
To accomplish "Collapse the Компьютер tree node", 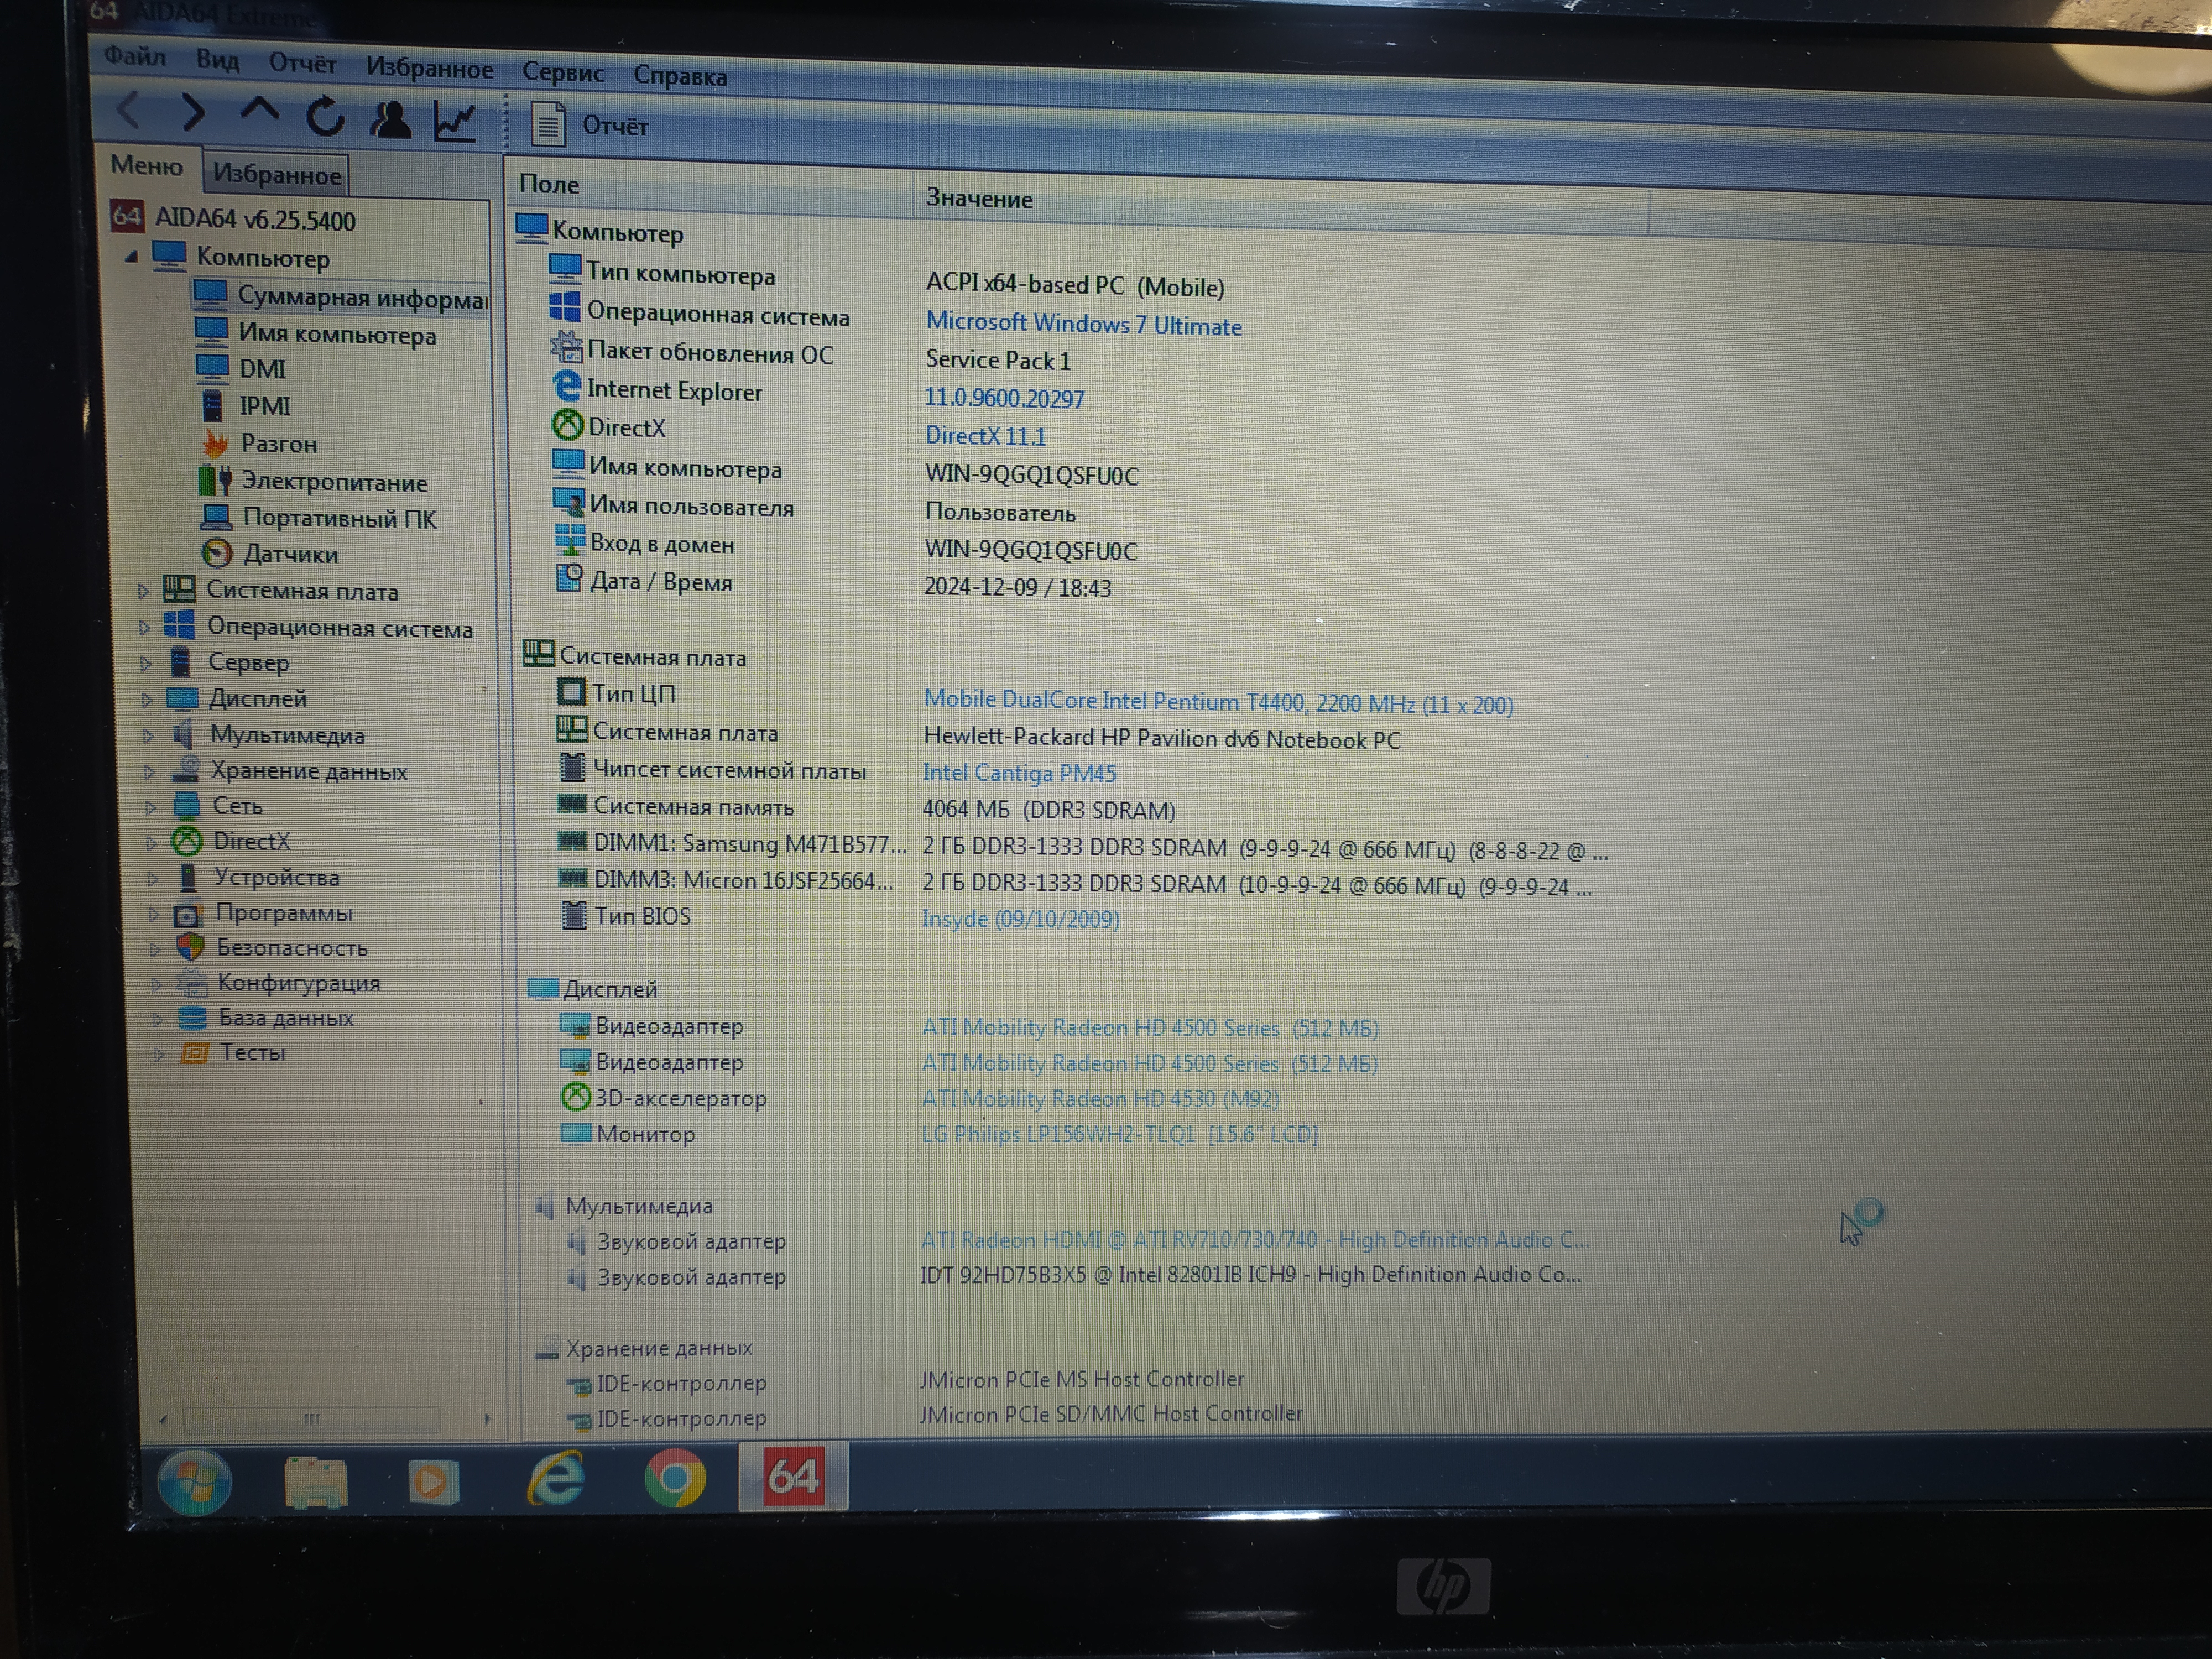I will pos(131,257).
